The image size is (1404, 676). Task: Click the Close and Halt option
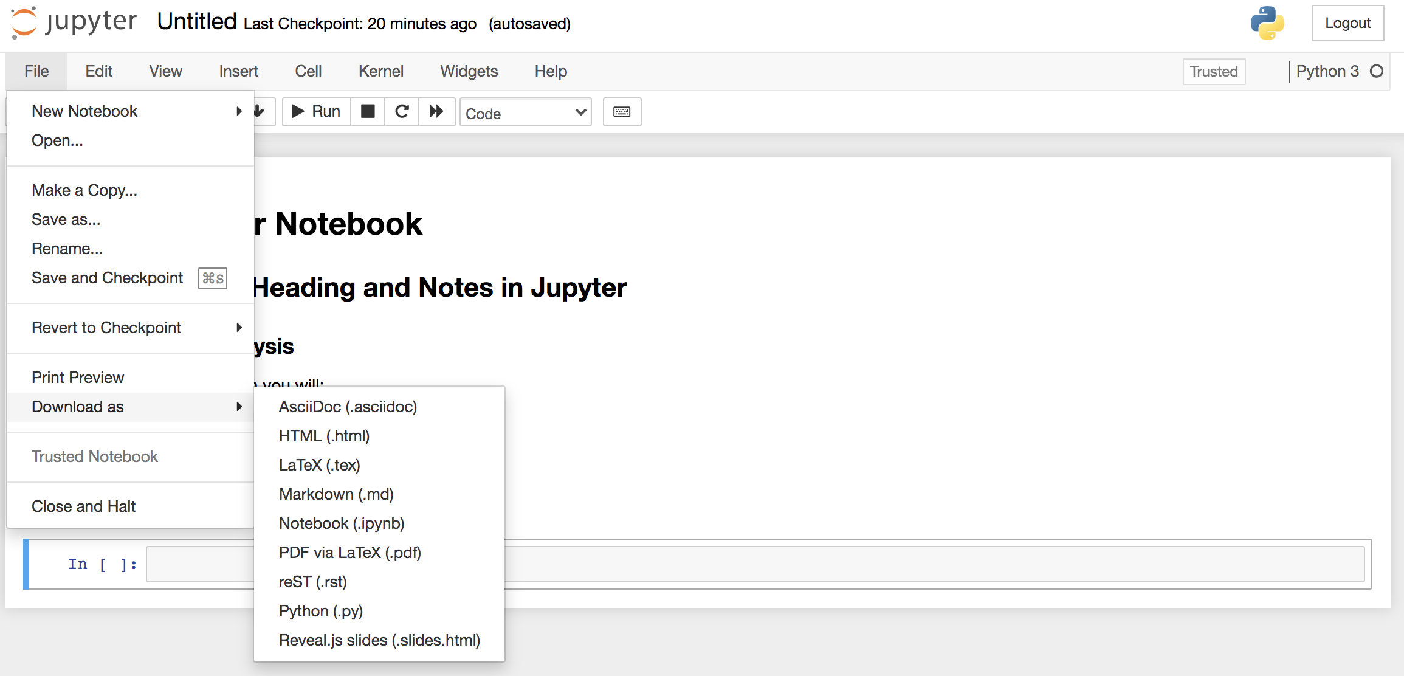coord(84,506)
